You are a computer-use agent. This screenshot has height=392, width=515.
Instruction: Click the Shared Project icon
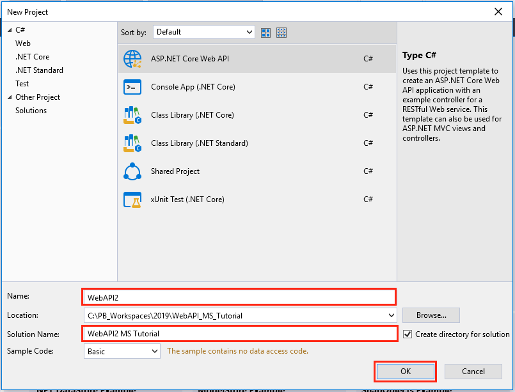pyautogui.click(x=132, y=171)
